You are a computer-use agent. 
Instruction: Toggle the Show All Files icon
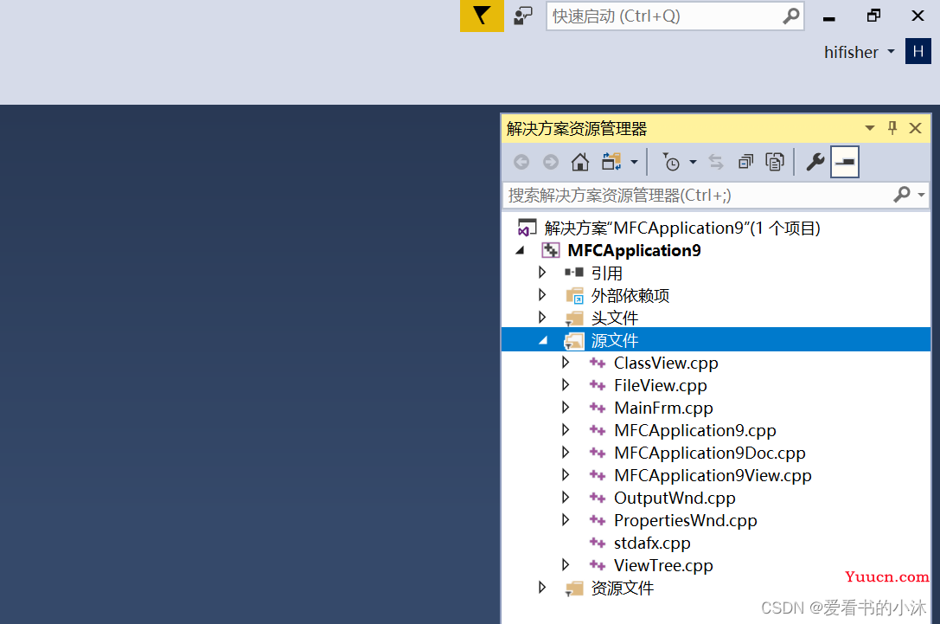coord(775,162)
